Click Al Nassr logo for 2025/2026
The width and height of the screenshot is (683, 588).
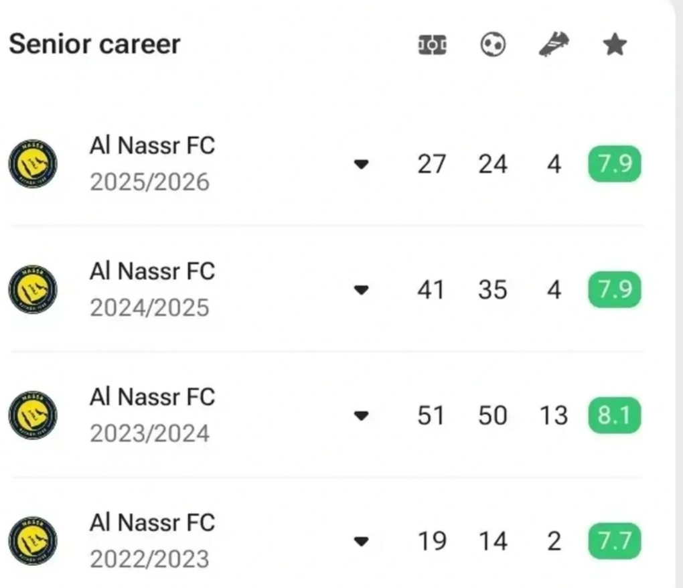33,164
